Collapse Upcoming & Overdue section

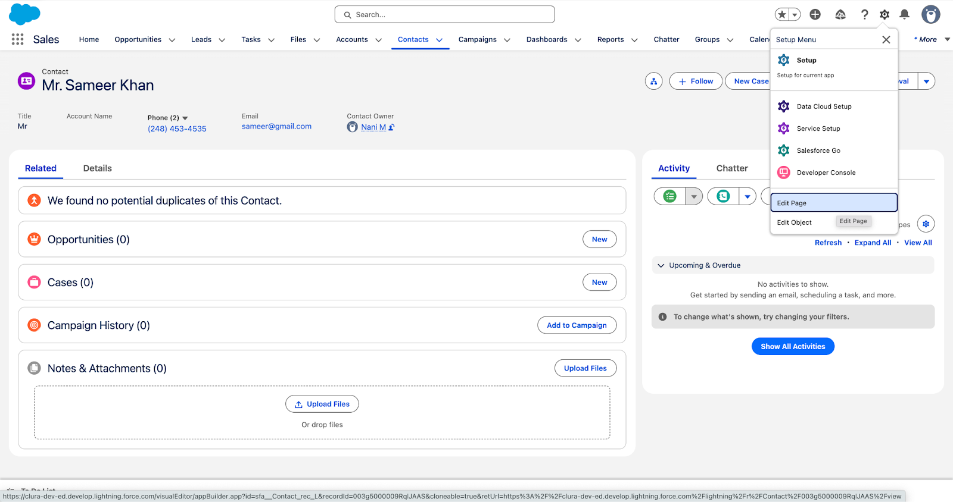[661, 265]
